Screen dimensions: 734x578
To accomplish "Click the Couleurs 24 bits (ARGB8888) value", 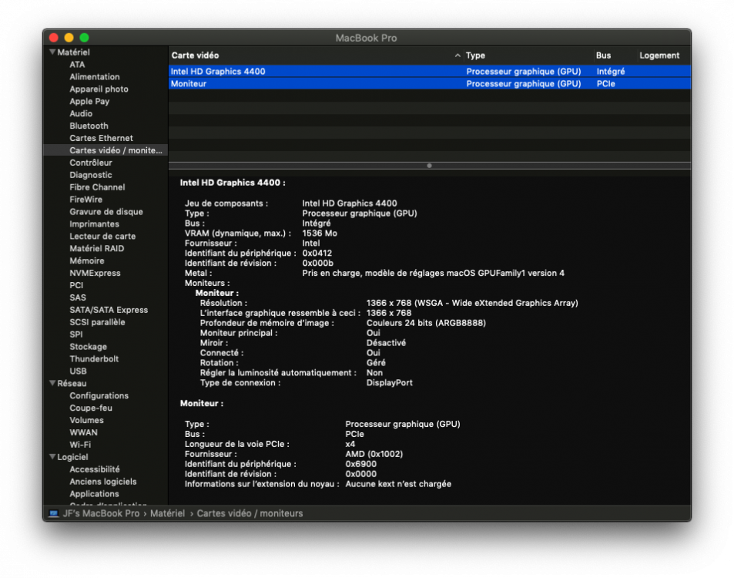I will point(426,323).
